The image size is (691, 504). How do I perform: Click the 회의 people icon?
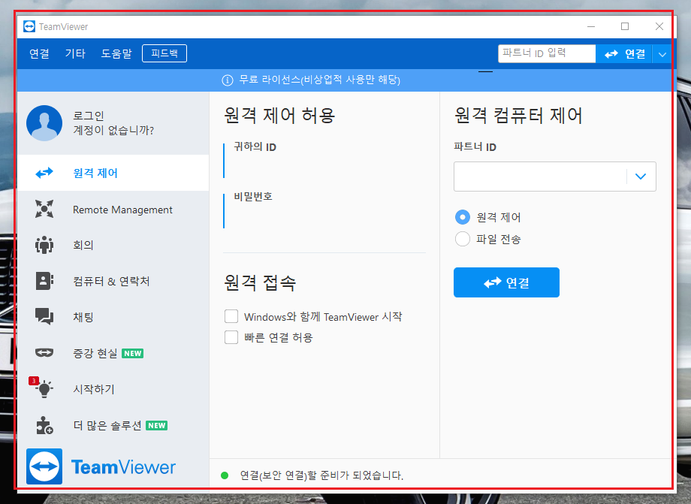(x=44, y=245)
